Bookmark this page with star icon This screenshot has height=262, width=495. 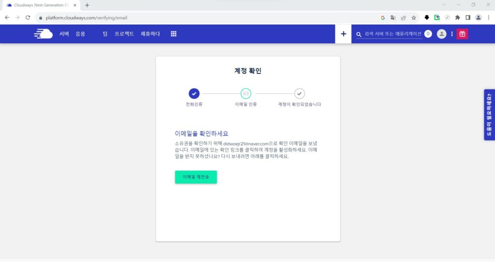point(414,18)
